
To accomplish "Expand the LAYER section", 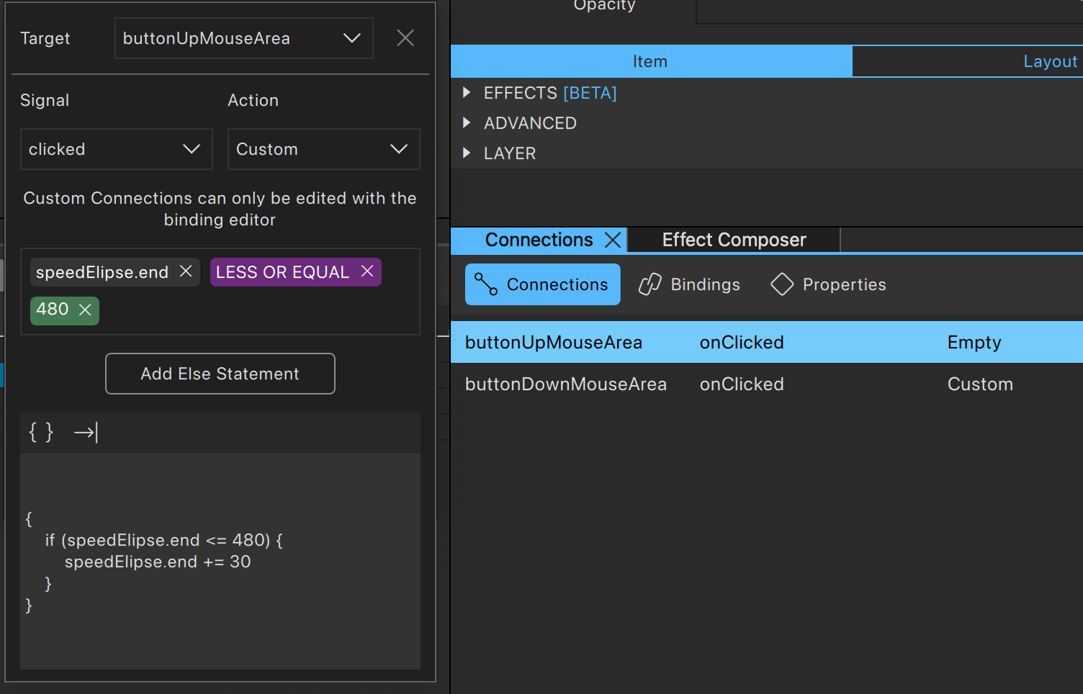I will [467, 153].
